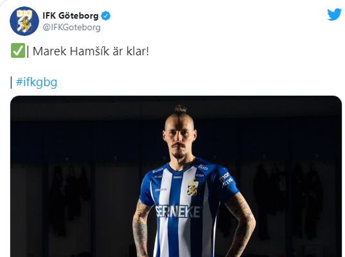Open the IFK Göteborg display name

point(71,16)
